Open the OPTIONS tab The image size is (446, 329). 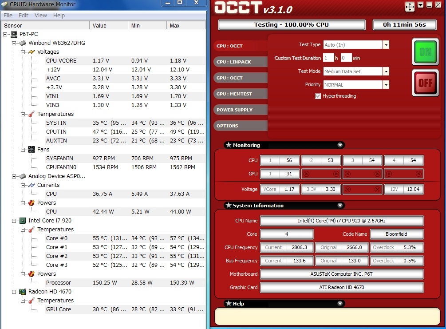(241, 126)
